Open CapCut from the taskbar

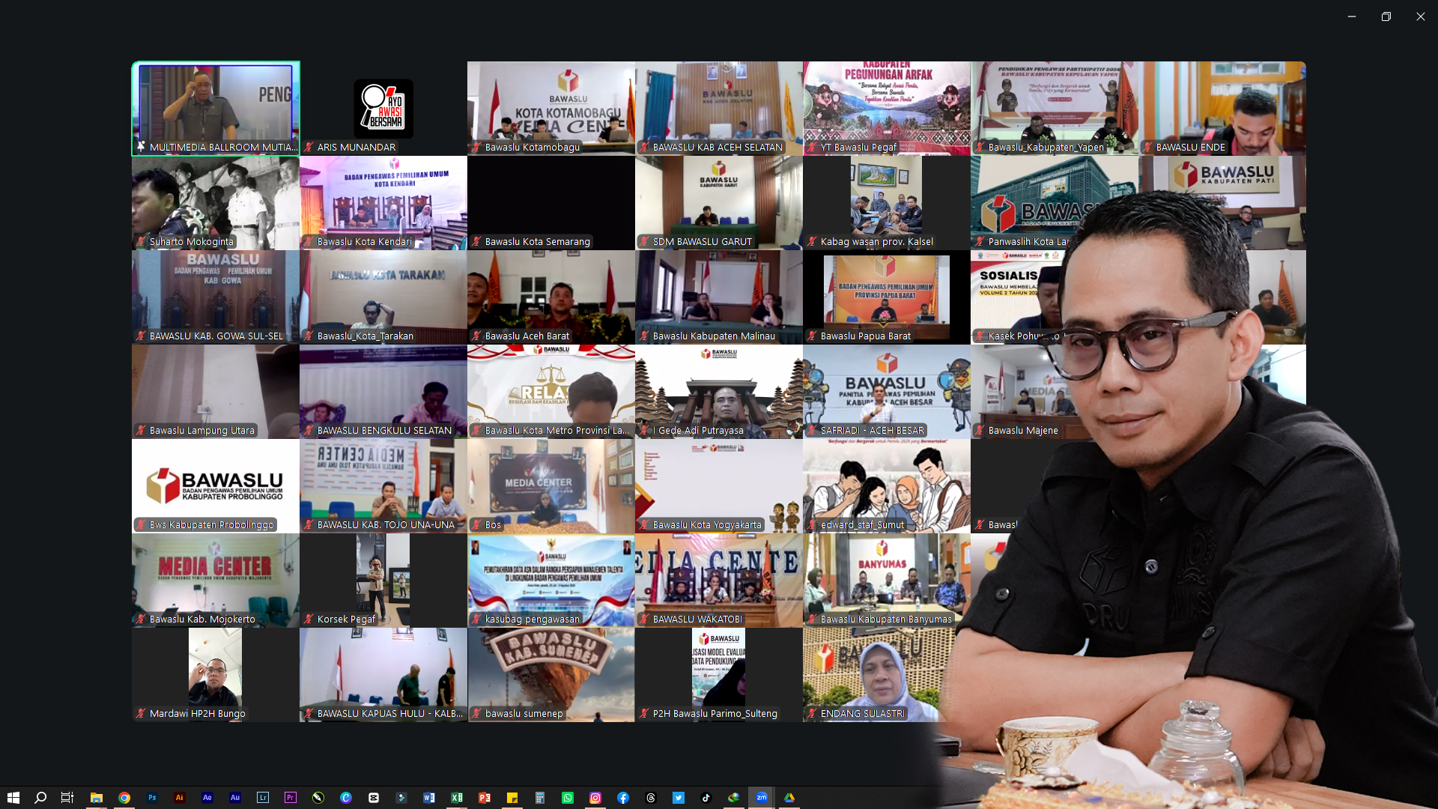coord(374,798)
